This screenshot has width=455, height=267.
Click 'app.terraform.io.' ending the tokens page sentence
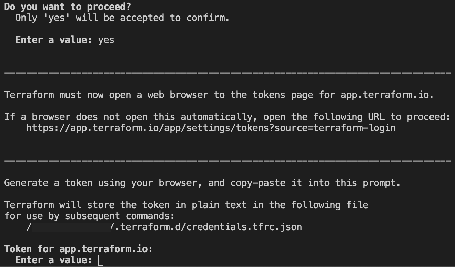pos(387,95)
